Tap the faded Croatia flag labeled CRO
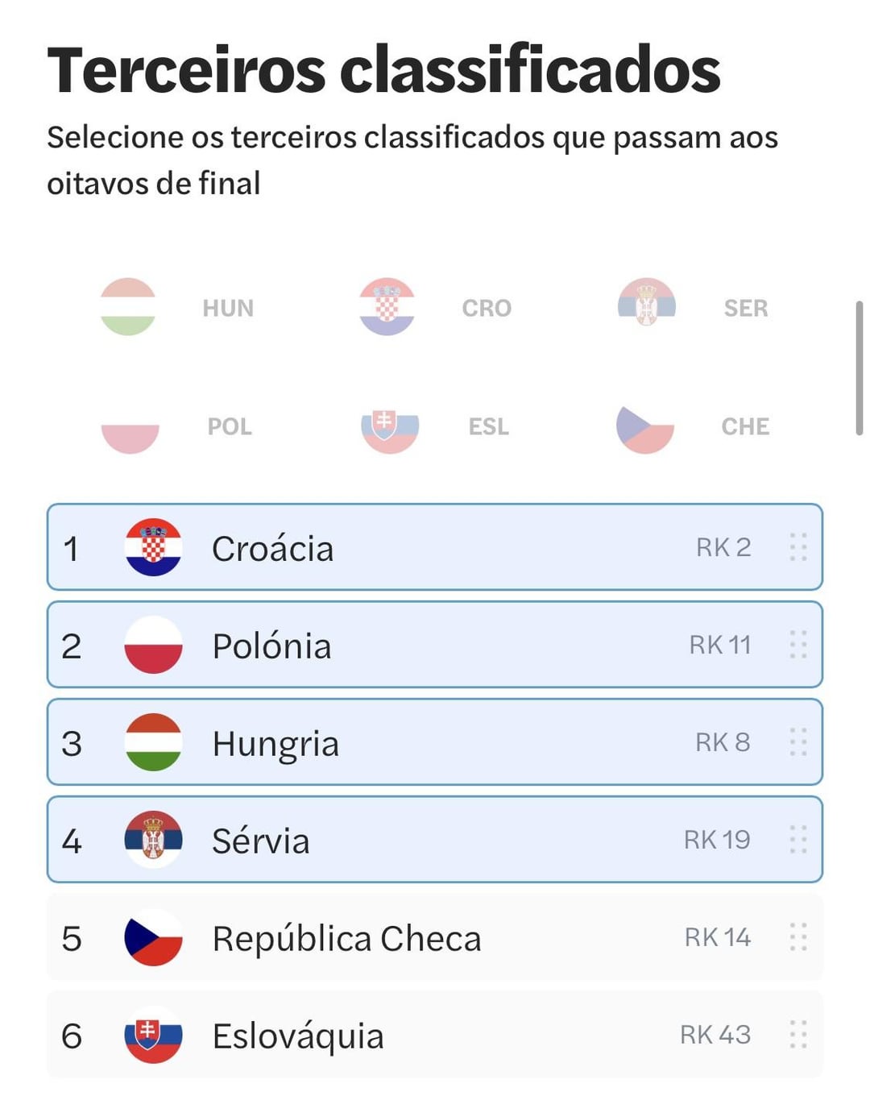 [x=387, y=307]
